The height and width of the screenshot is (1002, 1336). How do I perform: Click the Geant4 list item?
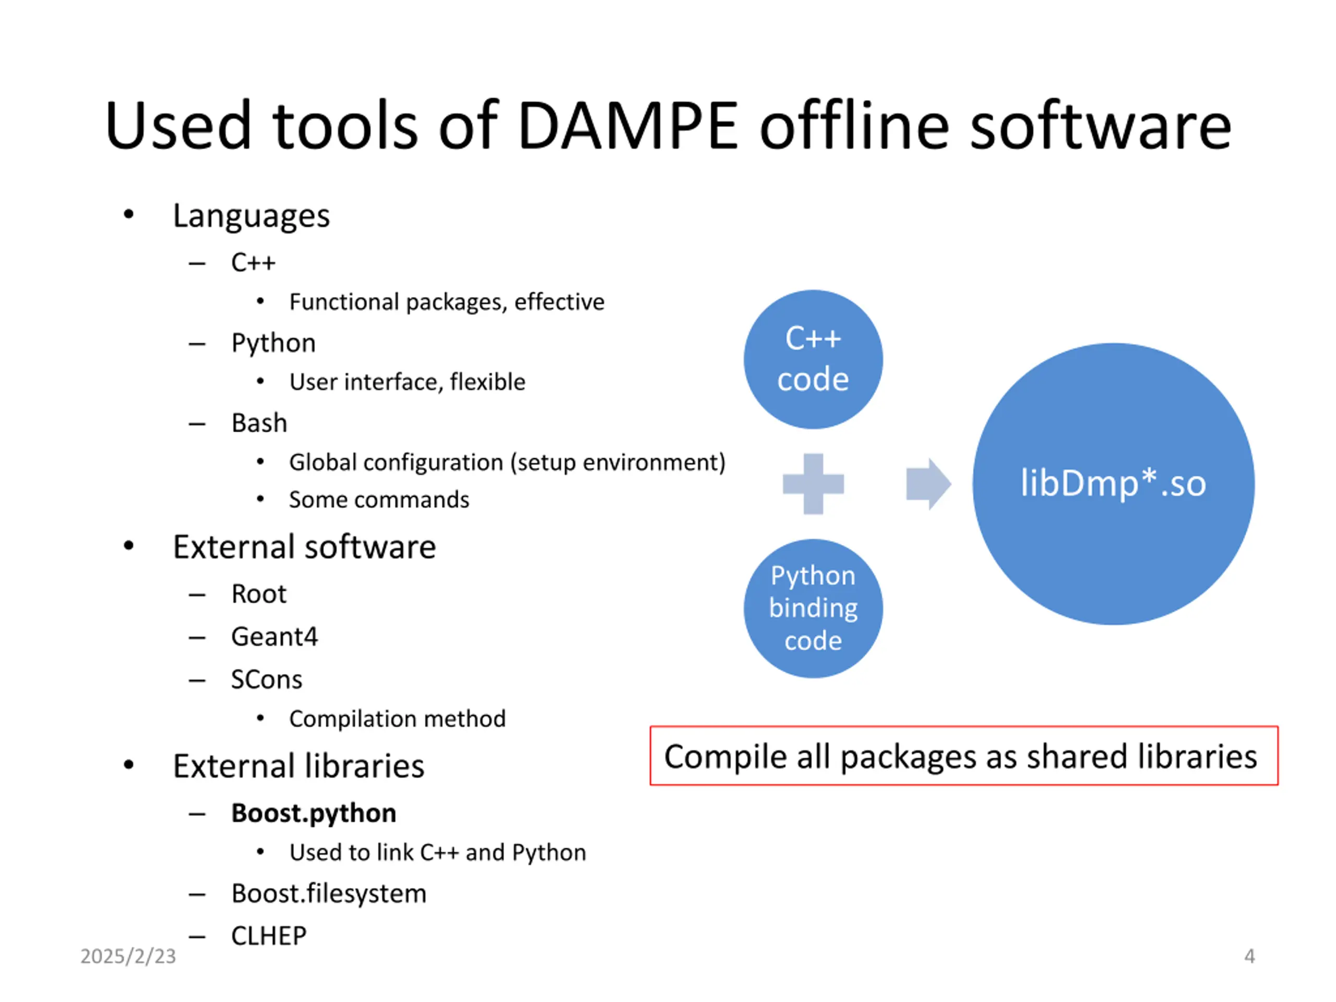pos(274,637)
